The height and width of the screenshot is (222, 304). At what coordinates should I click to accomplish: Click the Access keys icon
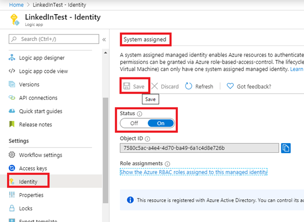(x=13, y=168)
